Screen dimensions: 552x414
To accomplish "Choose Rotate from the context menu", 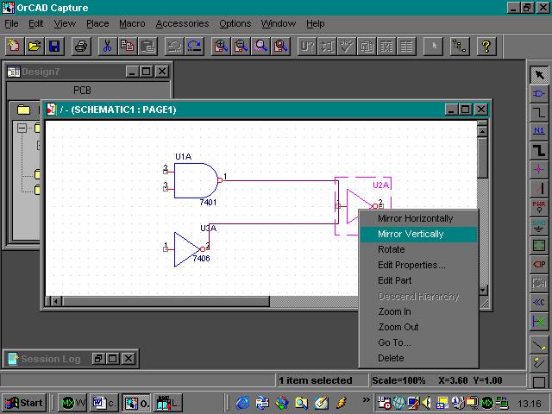I will 418,249.
